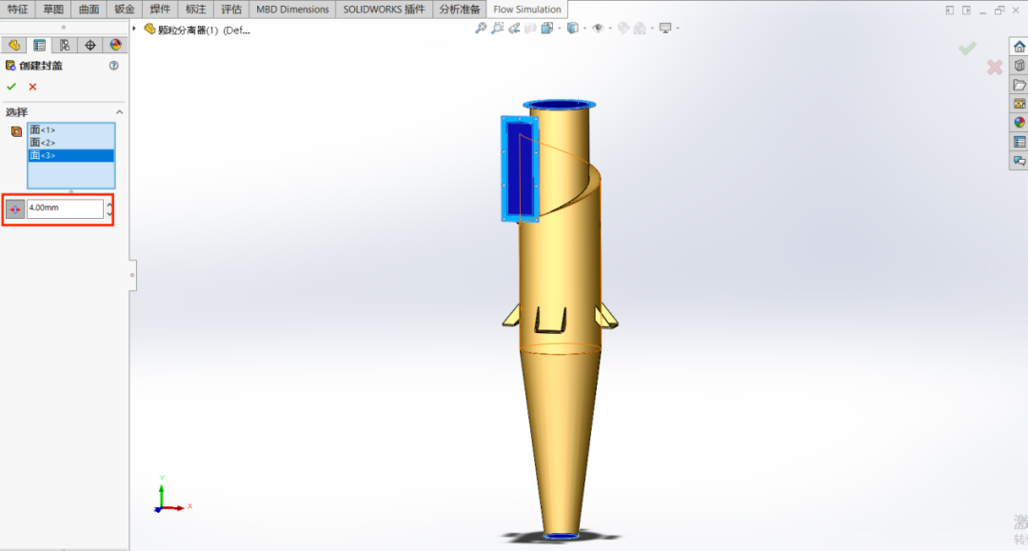Screen dimensions: 1028x551
Task: Switch to the 评估 ribbon tab
Action: [230, 10]
